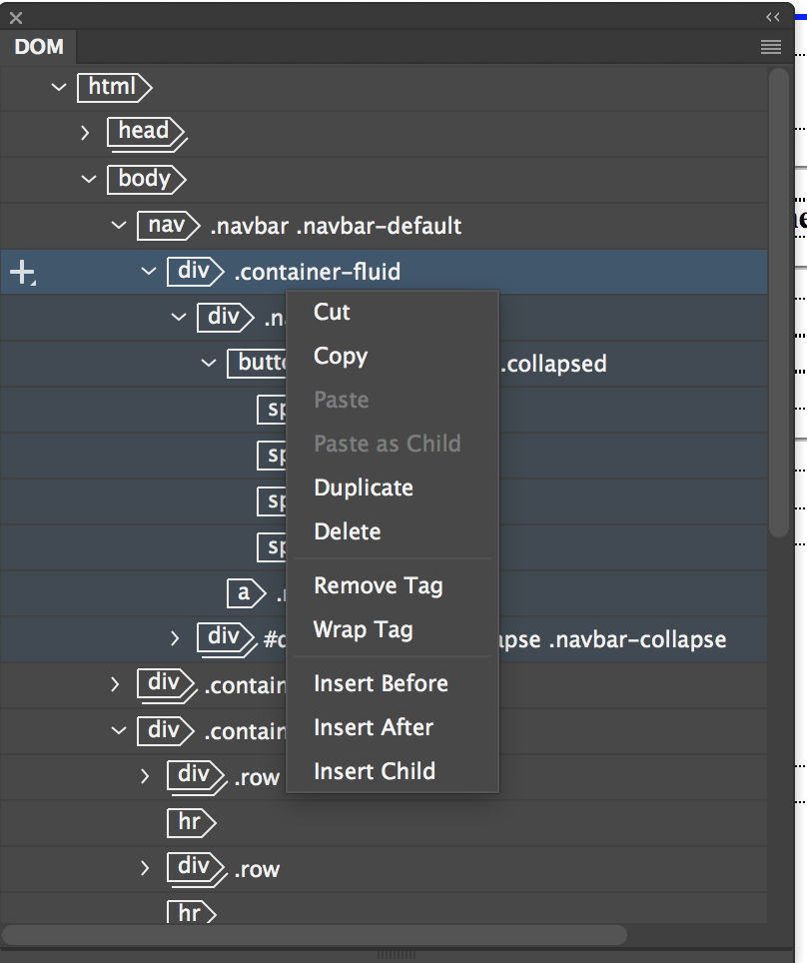This screenshot has width=807, height=963.
Task: Open the DOM panel options menu
Action: (770, 46)
